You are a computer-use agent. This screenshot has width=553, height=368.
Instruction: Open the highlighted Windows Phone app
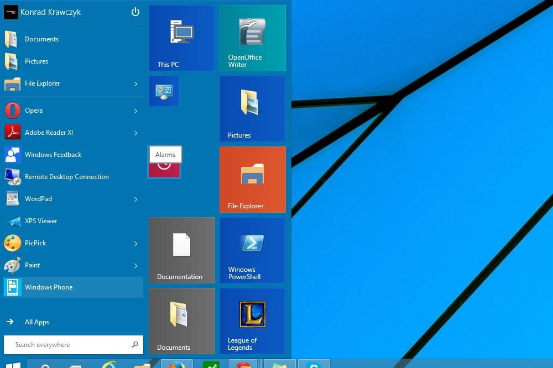point(73,287)
